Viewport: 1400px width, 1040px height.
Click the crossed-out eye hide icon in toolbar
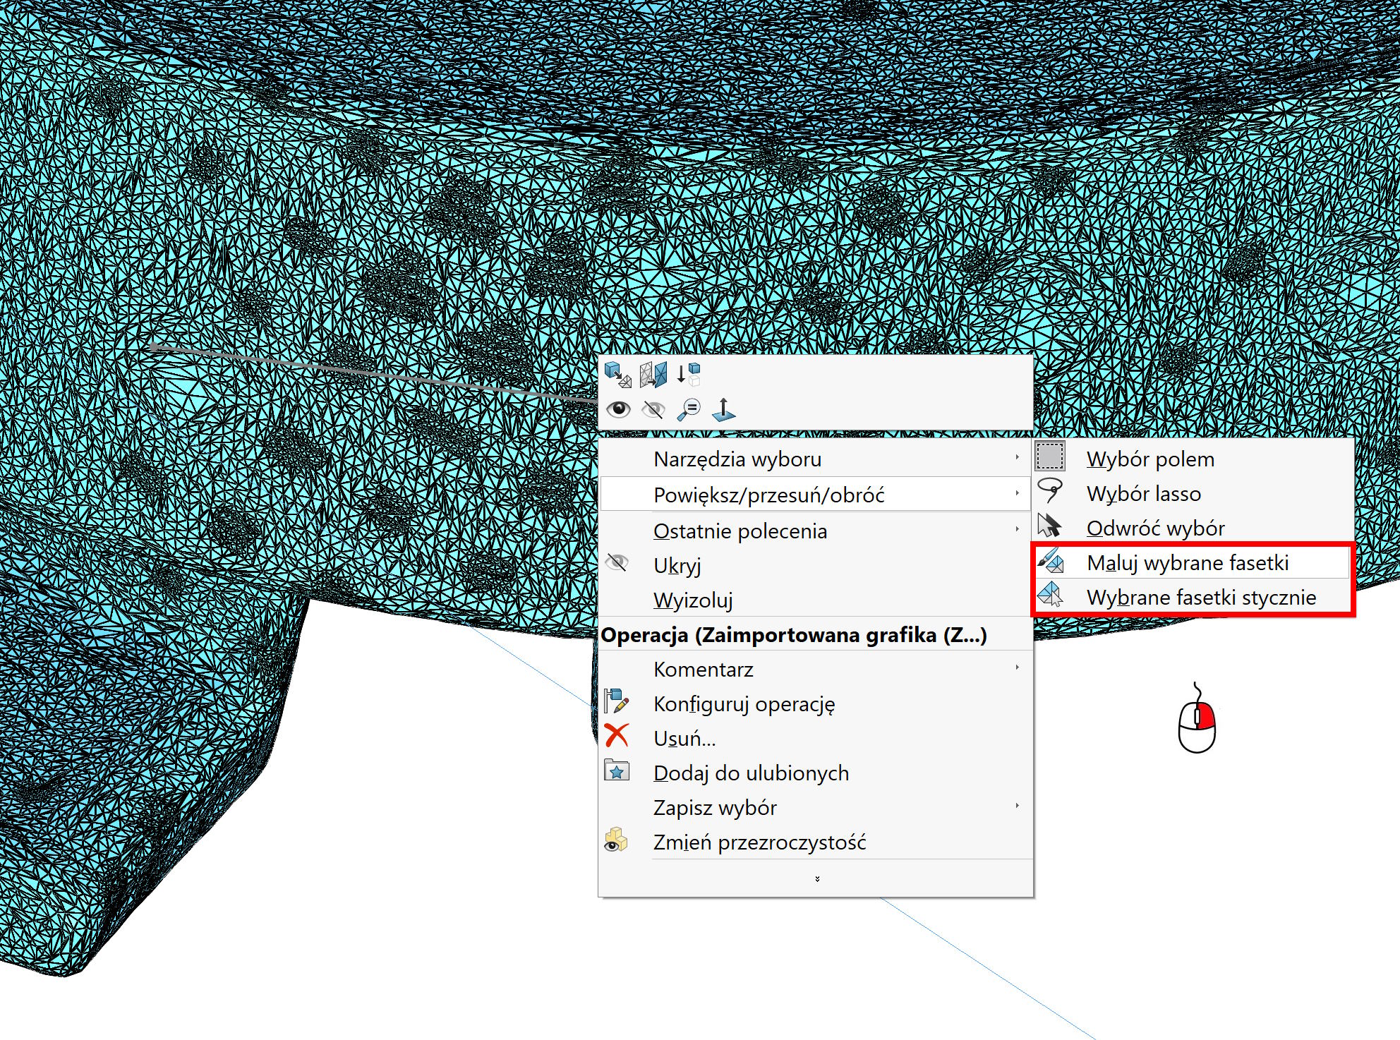coord(653,409)
